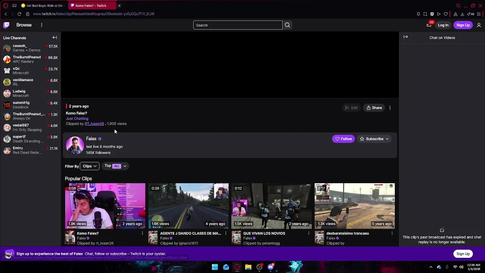Viewport: 485px width, 273px height.
Task: Open Ludwig live channel
Action: tap(30, 94)
